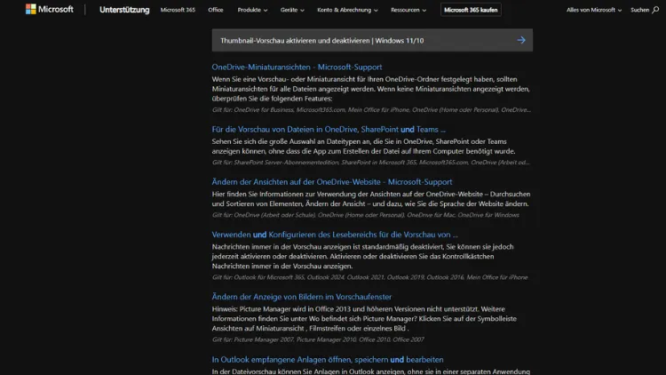Image resolution: width=666 pixels, height=375 pixels.
Task: Open Ändern der Anzeige von Bildern link
Action: pyautogui.click(x=302, y=297)
